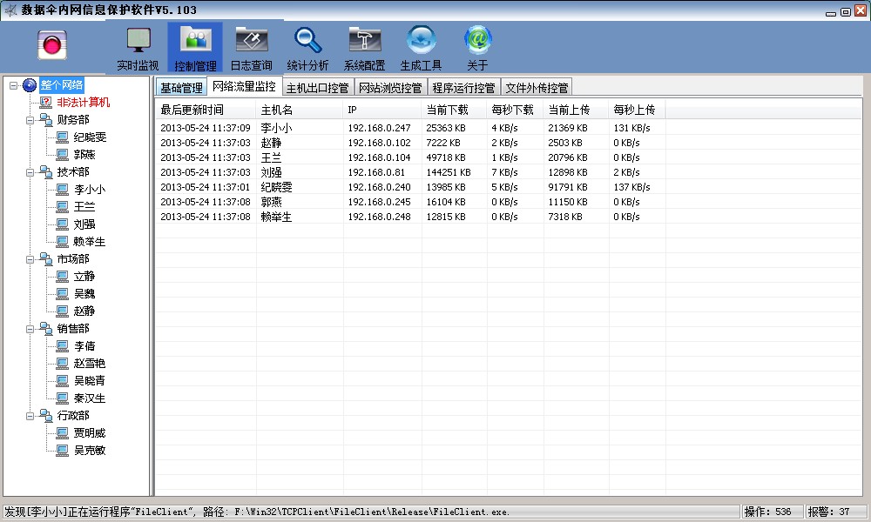Image resolution: width=871 pixels, height=522 pixels.
Task: Sort by 当前下载 column header
Action: [x=447, y=110]
